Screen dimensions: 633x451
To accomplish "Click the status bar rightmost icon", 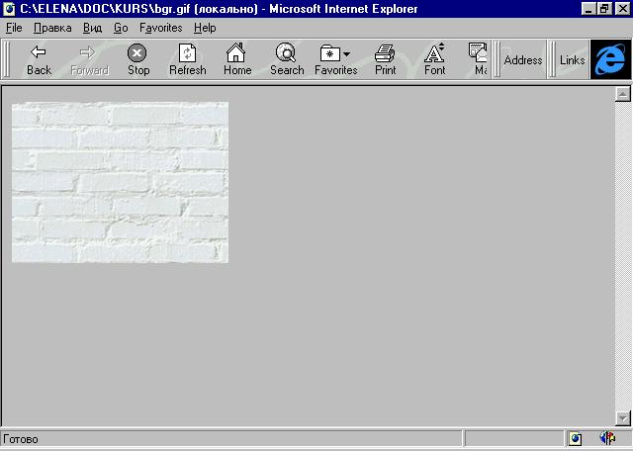I will pos(607,438).
